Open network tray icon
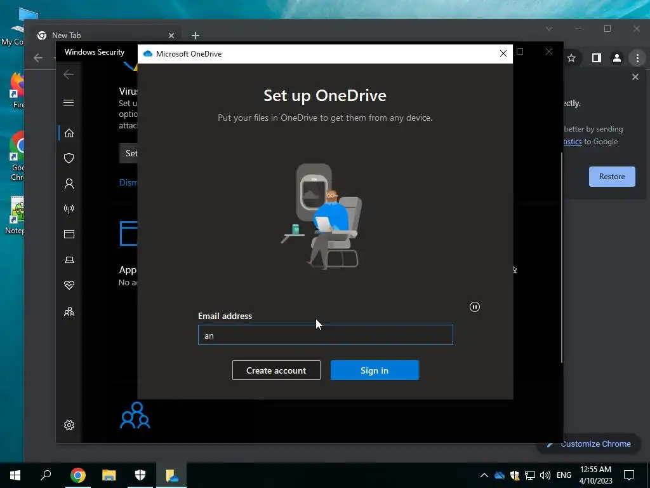 pyautogui.click(x=530, y=475)
